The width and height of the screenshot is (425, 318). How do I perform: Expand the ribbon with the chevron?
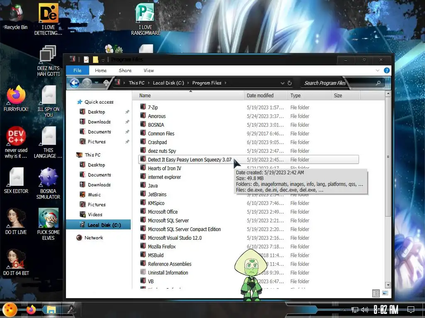pyautogui.click(x=378, y=70)
